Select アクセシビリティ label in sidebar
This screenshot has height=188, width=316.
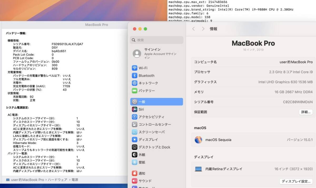(x=151, y=117)
